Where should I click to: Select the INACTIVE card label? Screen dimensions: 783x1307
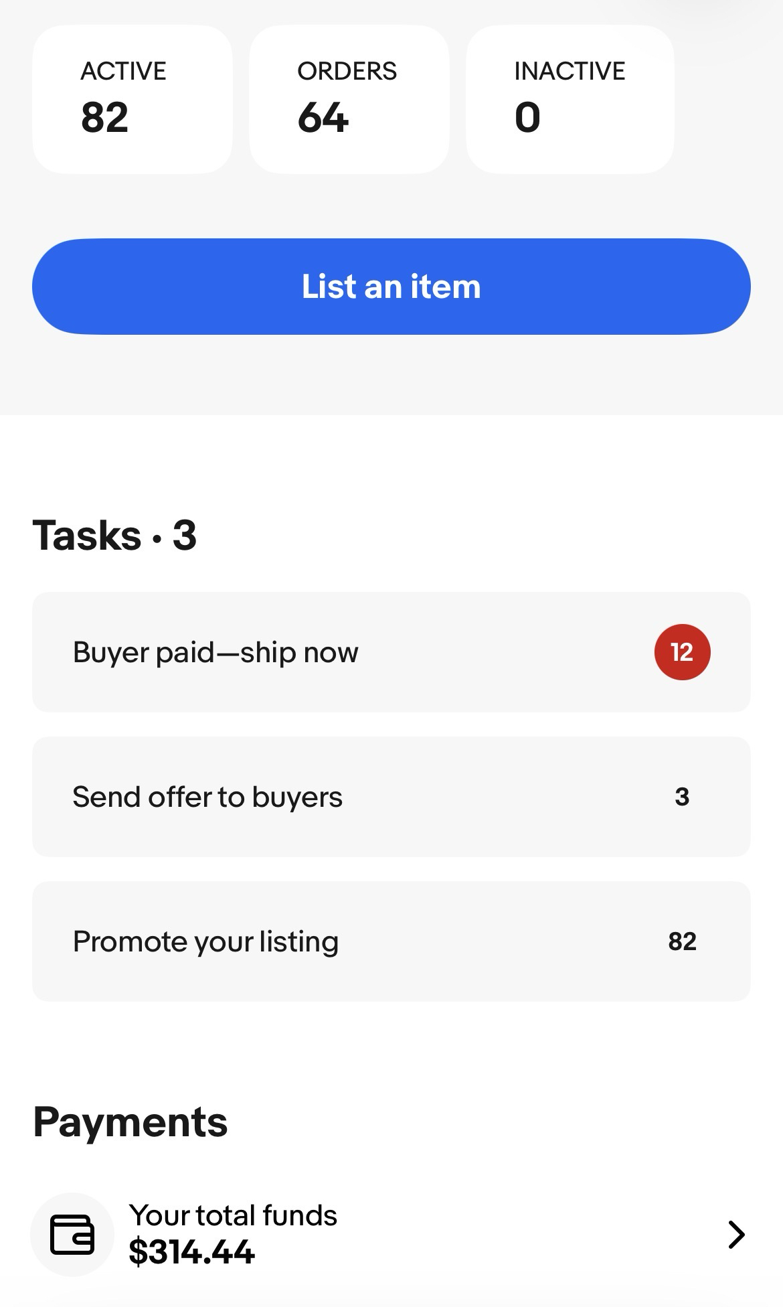click(570, 71)
